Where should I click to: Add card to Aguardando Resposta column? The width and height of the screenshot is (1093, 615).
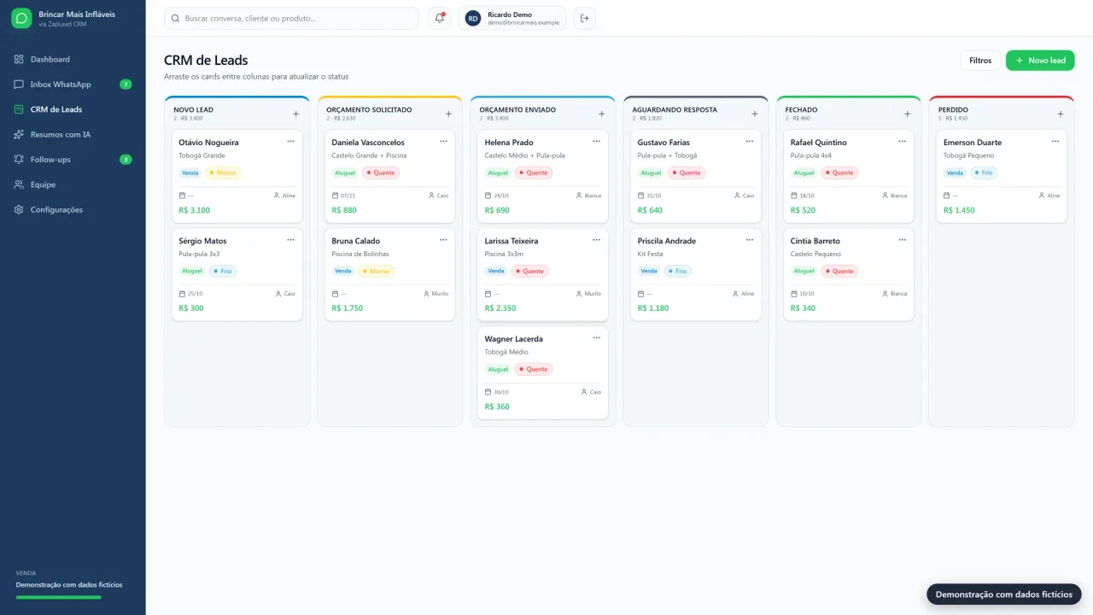tap(754, 114)
